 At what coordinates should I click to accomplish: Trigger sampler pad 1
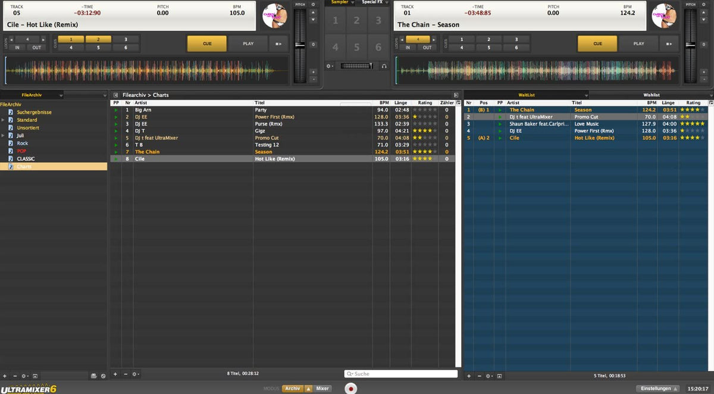335,21
